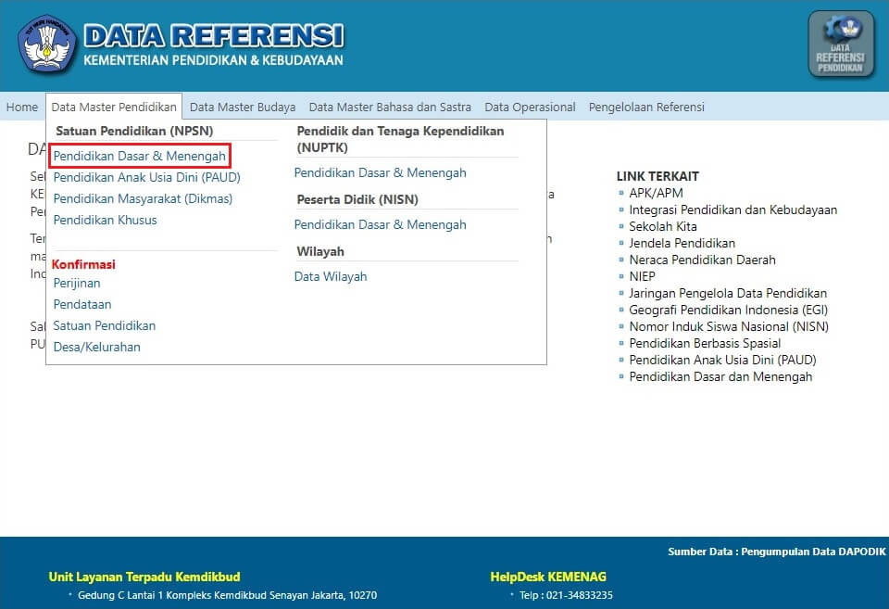This screenshot has width=889, height=609.
Task: Open the Data Master Budaya menu
Action: click(x=242, y=107)
